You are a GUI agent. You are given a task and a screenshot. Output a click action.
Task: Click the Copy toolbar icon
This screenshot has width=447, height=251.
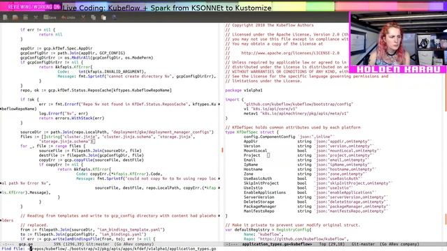coord(93,17)
